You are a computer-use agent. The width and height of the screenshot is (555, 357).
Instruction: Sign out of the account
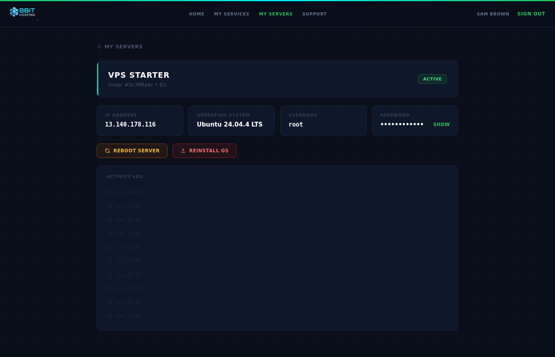[x=531, y=14]
